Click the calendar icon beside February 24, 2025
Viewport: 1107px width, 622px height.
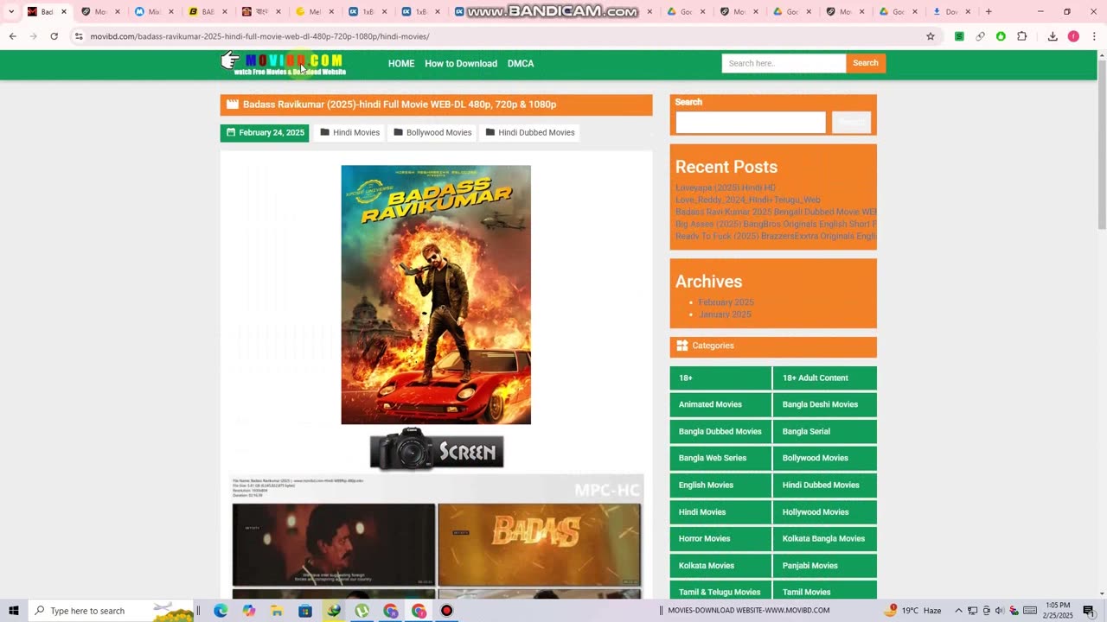point(231,132)
